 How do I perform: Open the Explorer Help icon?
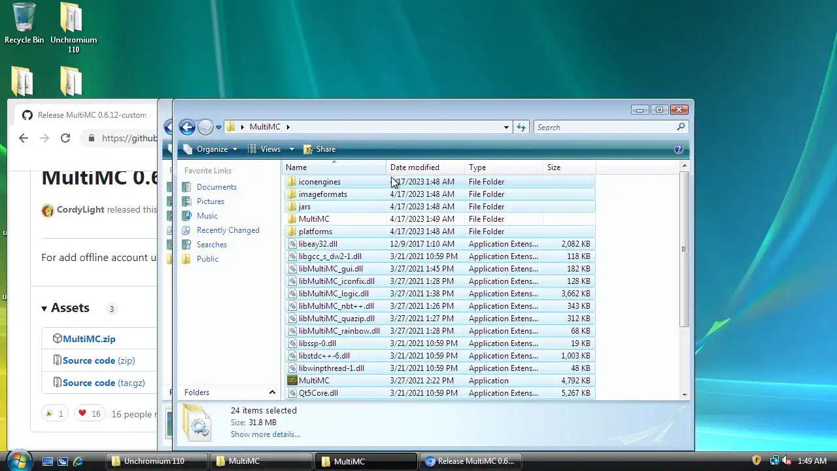click(x=679, y=149)
